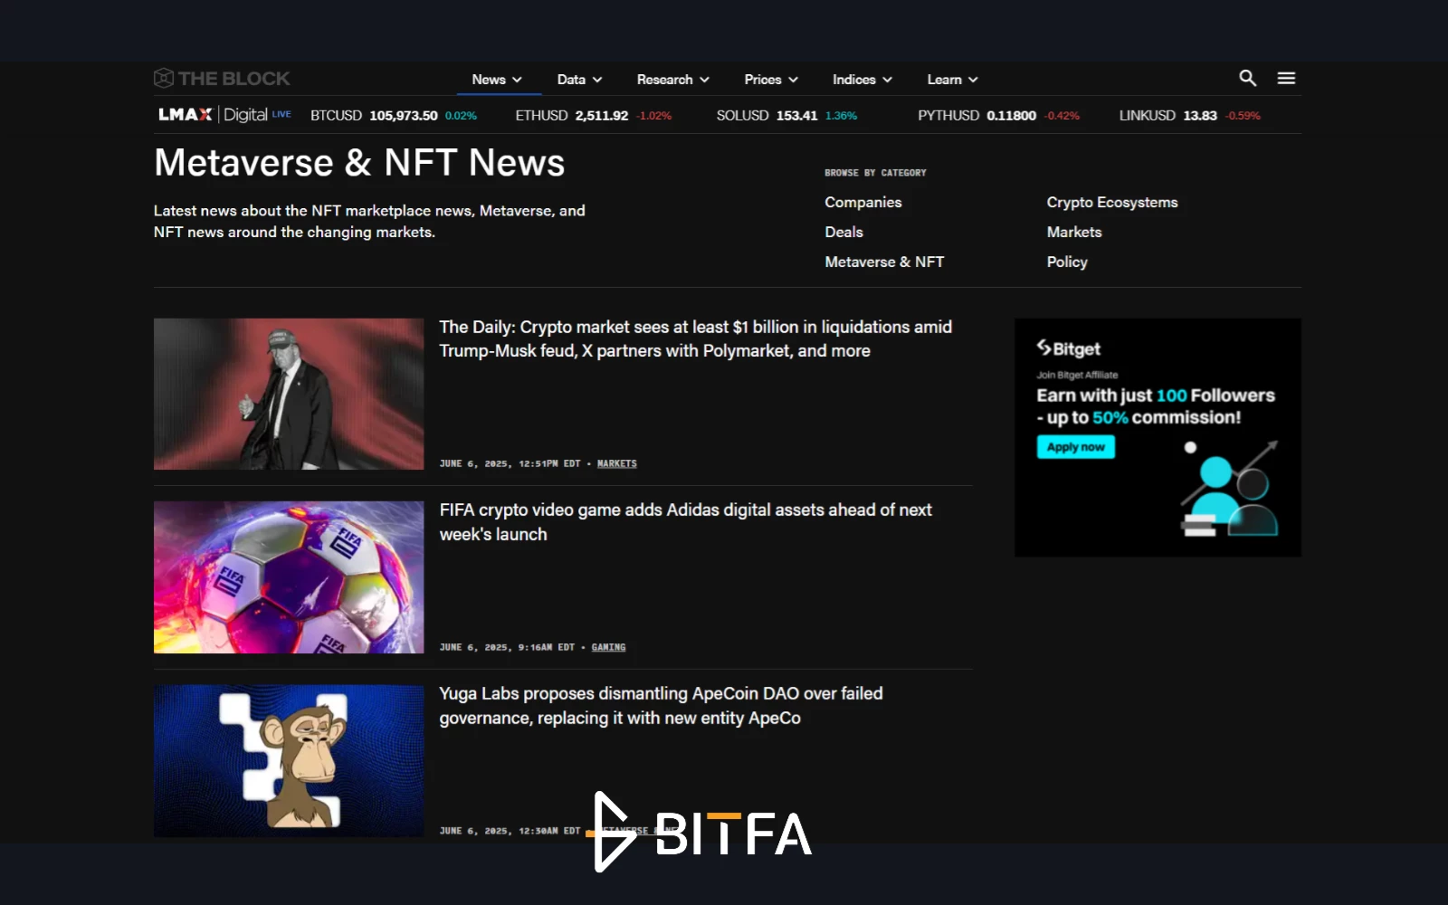
Task: Select the ETHUSD ticker price
Action: coord(602,116)
